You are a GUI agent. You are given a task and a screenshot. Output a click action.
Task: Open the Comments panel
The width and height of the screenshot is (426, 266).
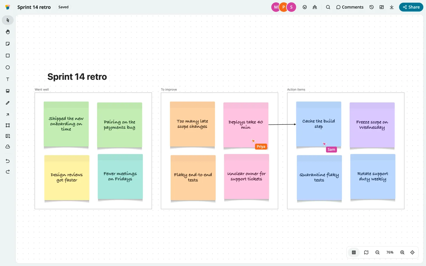click(350, 7)
